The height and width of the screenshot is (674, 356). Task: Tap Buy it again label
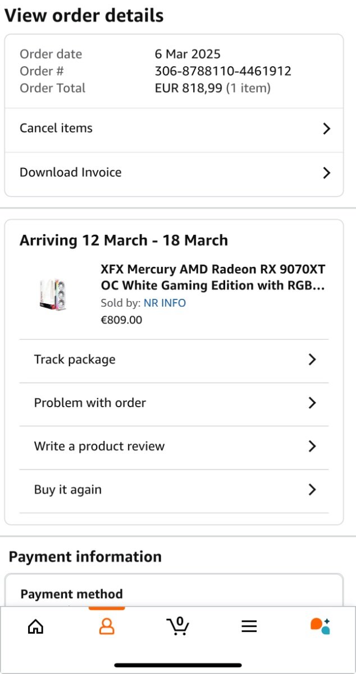(x=68, y=490)
